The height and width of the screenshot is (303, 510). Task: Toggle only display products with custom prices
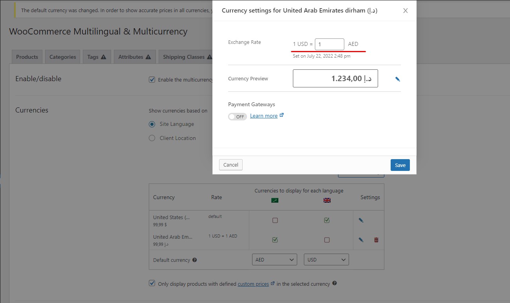tap(152, 283)
